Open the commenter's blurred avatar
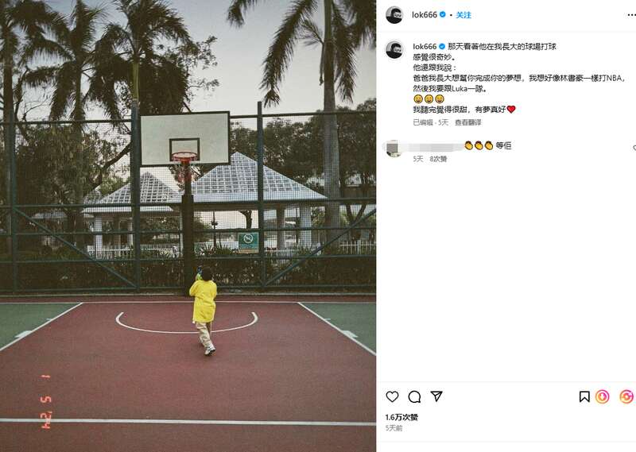The image size is (636, 452). click(393, 148)
